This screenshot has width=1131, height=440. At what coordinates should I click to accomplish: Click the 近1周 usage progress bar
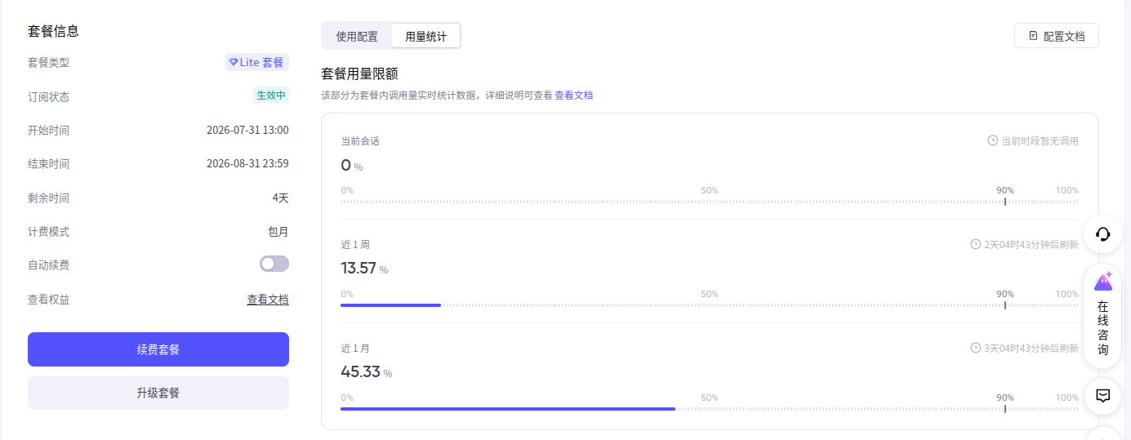pos(710,305)
